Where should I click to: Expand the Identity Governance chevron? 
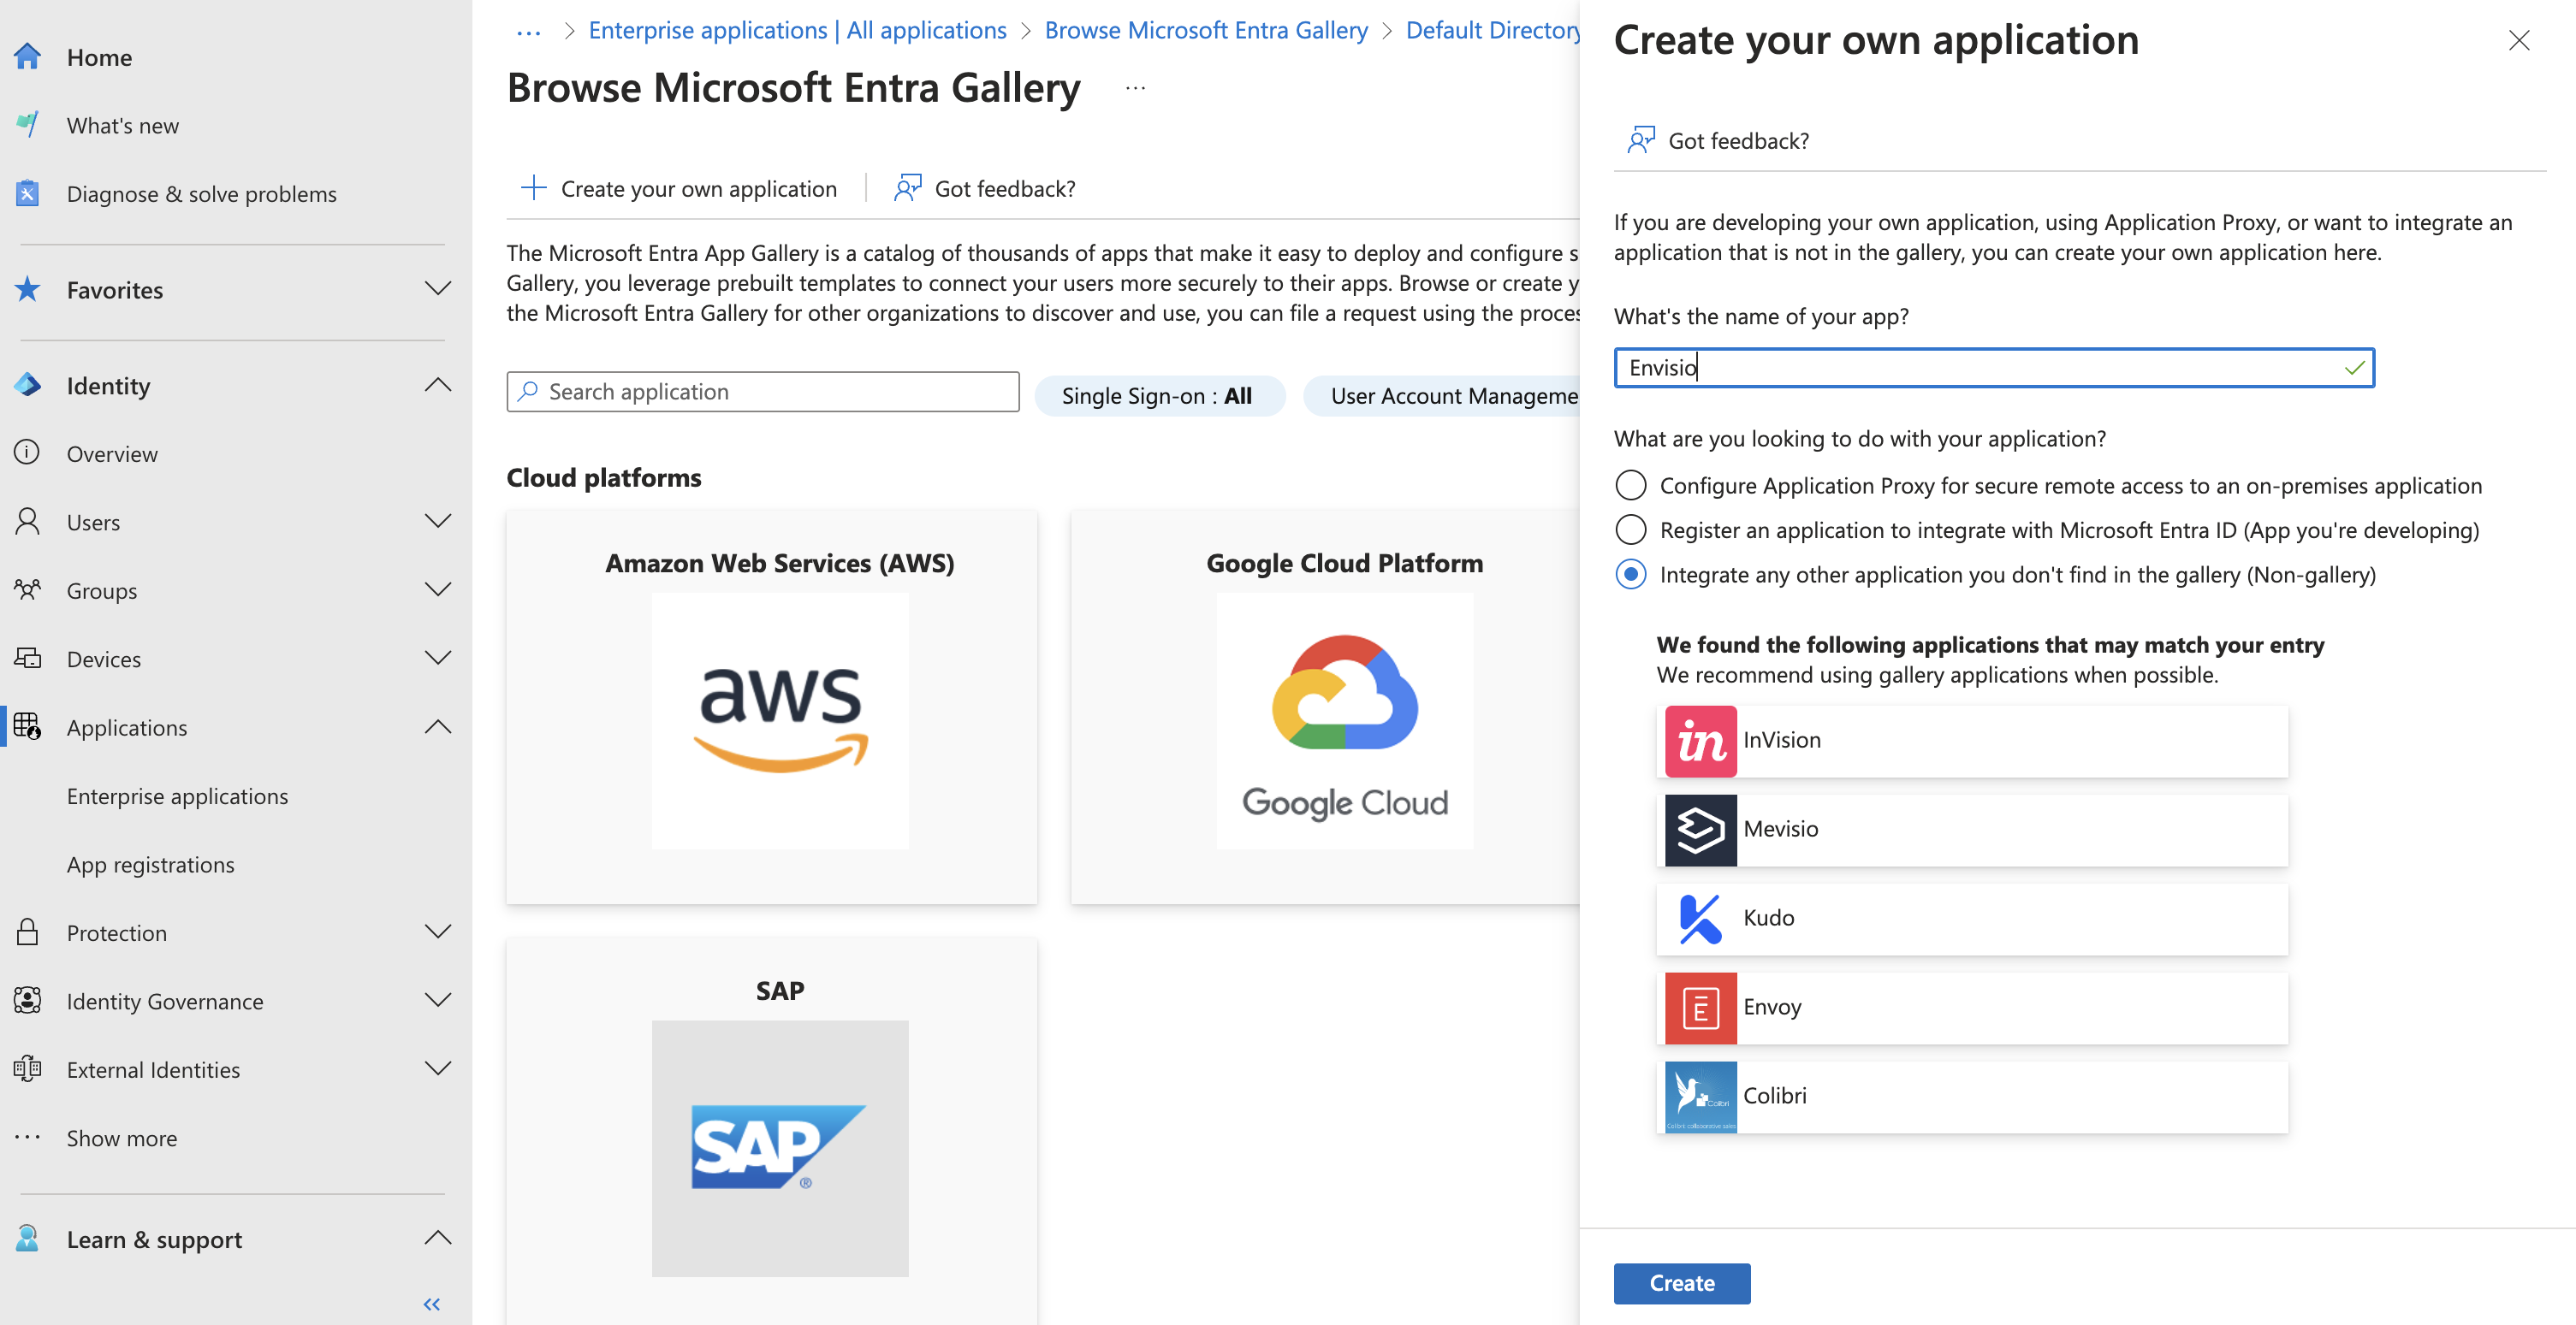click(x=438, y=1000)
